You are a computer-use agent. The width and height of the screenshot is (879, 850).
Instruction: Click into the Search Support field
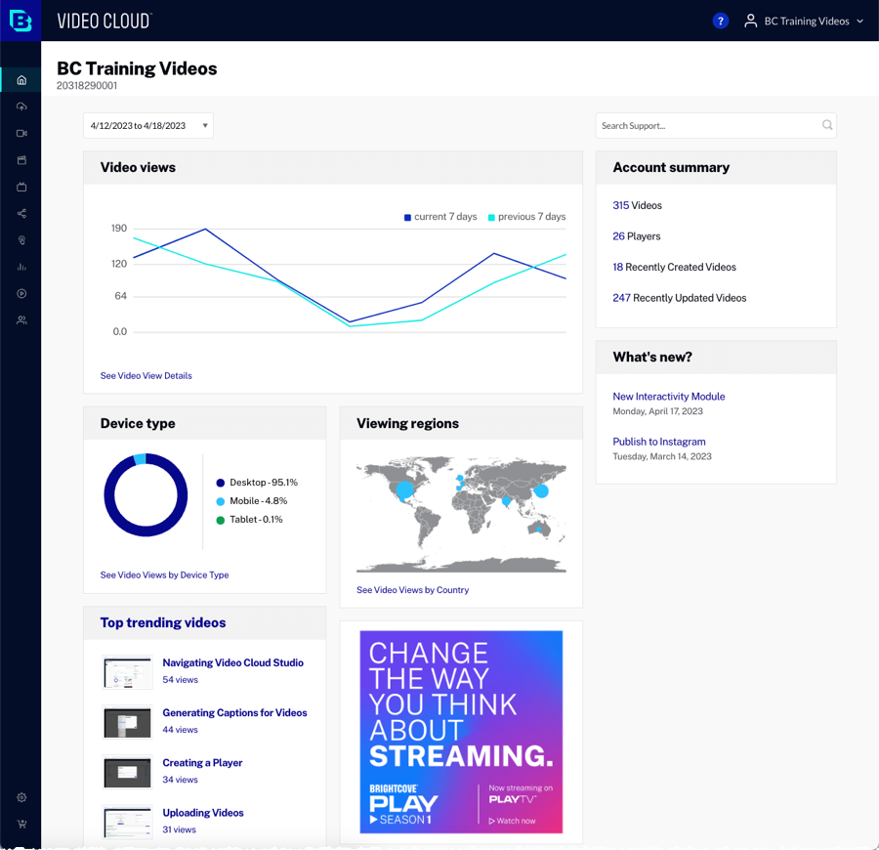tap(707, 125)
